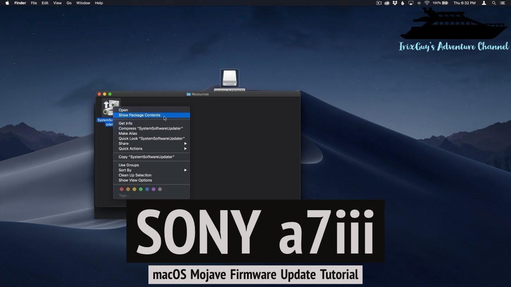Choose Get Info from context menu
Viewport: 511px width, 287px height.
(x=152, y=124)
